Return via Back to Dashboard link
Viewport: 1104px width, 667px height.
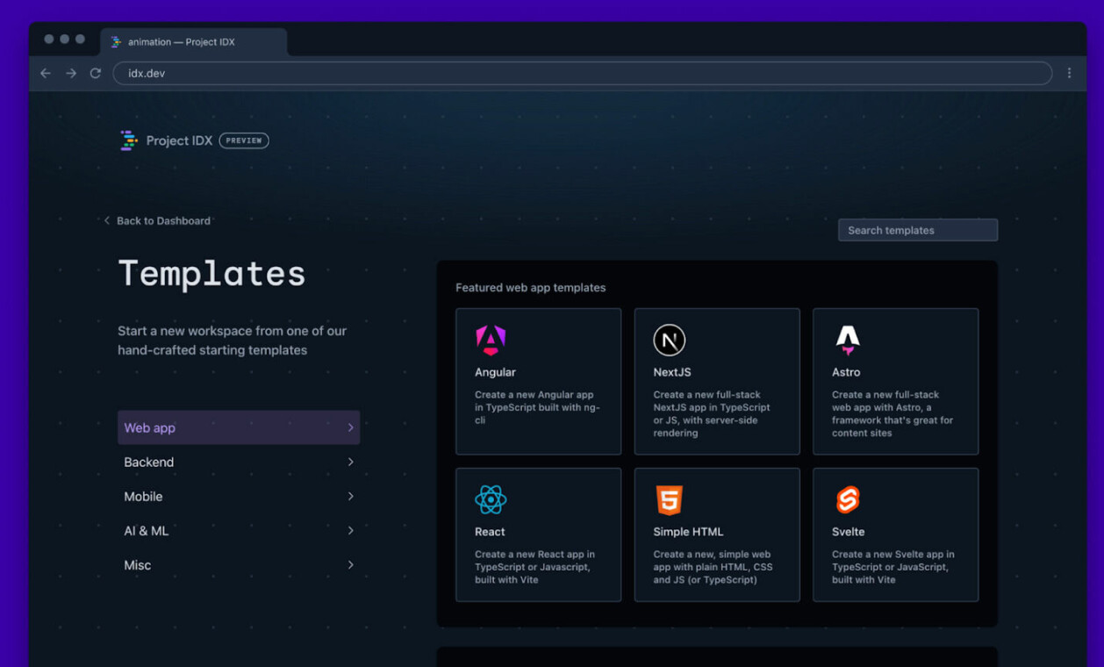163,221
